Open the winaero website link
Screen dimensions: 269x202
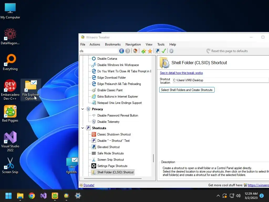pos(258,185)
